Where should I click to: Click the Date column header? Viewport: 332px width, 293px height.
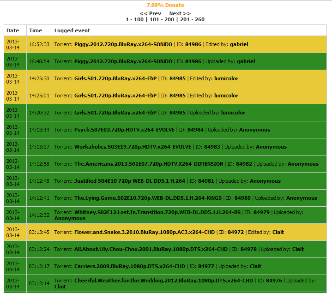(15, 30)
